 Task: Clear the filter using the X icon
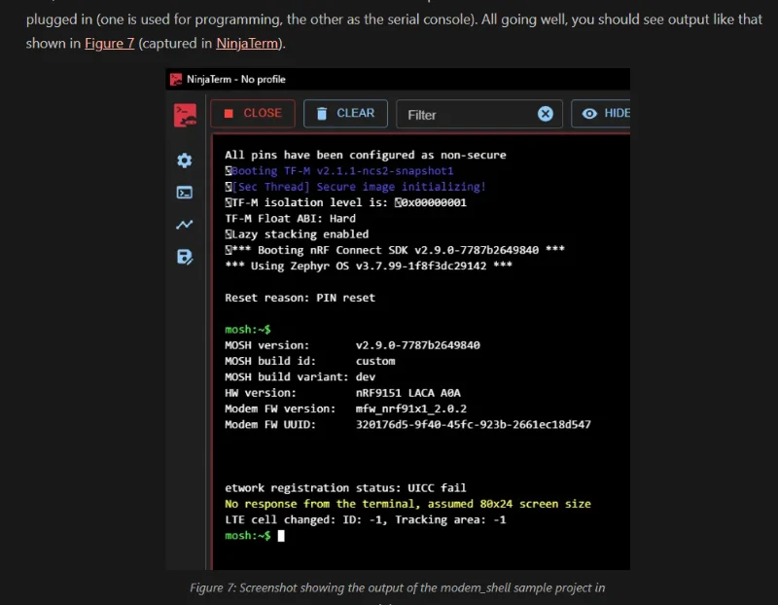[x=546, y=114]
